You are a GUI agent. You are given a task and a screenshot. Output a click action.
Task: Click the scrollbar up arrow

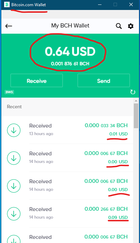pos(136,101)
